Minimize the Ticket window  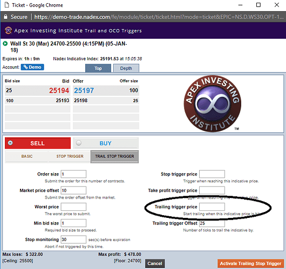[240, 5]
